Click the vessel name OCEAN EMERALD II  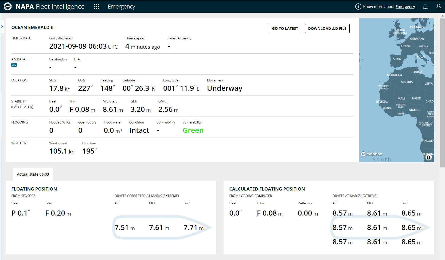click(x=32, y=27)
